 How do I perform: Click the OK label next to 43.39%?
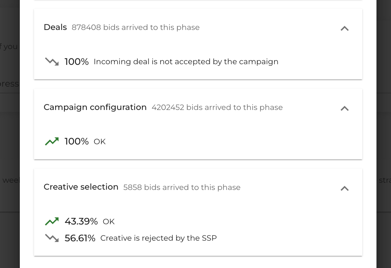pyautogui.click(x=109, y=222)
